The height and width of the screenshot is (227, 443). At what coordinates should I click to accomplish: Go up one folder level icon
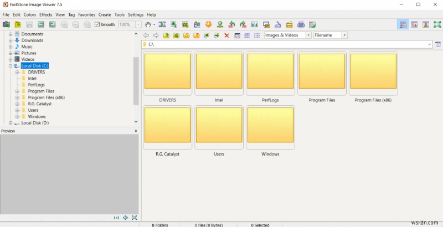(166, 35)
